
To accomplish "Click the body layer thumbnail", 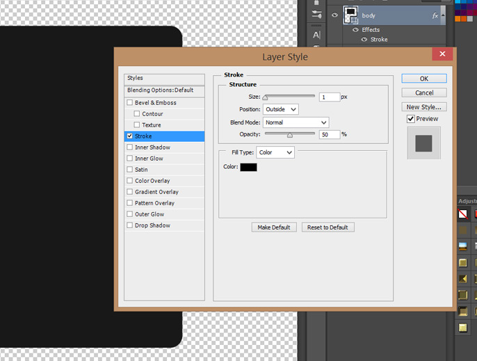I will click(x=350, y=15).
